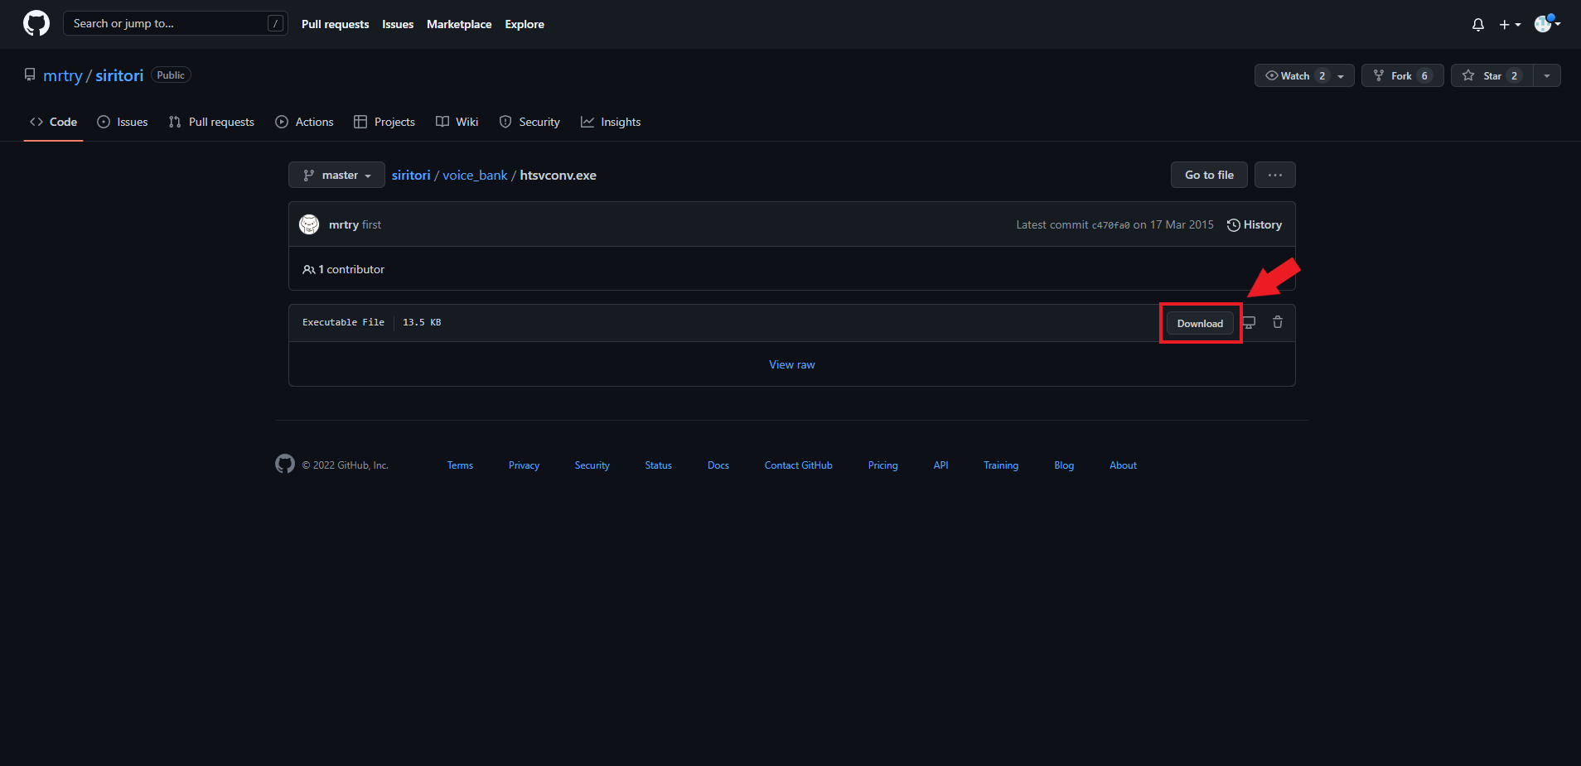This screenshot has height=766, width=1581.
Task: Open Pull requests in the top navigation
Action: (335, 24)
